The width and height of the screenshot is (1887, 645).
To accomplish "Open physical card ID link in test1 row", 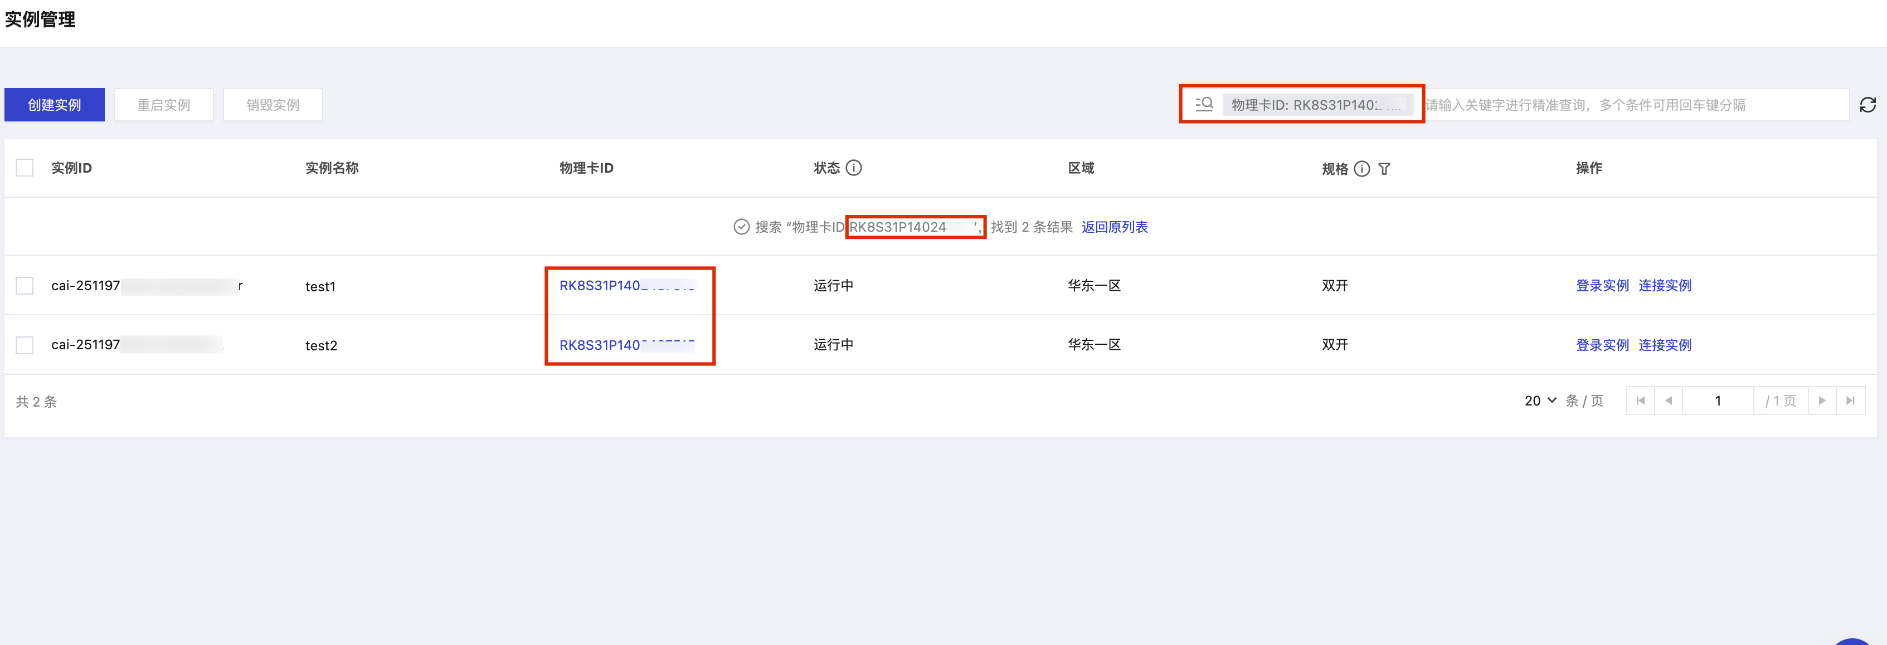I will point(627,286).
